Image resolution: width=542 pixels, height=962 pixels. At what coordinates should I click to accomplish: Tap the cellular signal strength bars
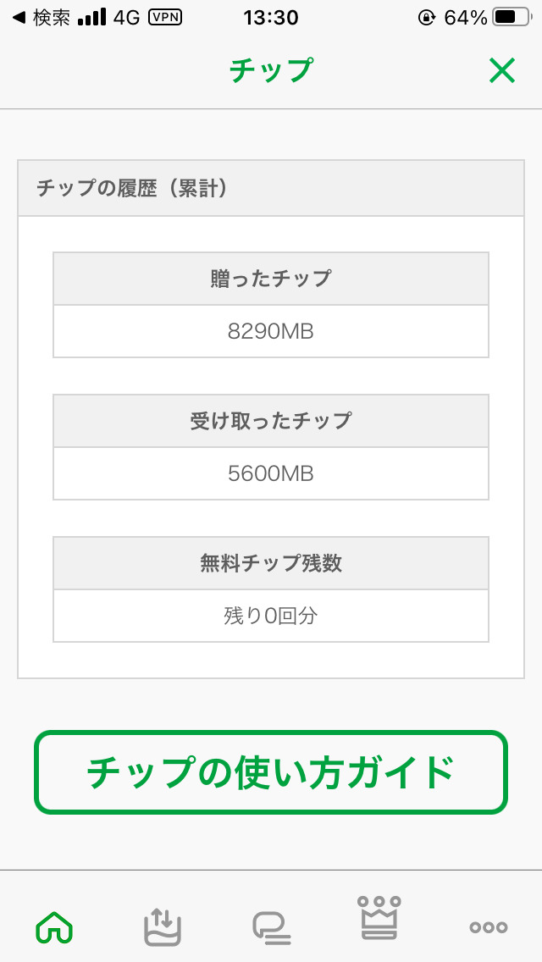[x=91, y=18]
